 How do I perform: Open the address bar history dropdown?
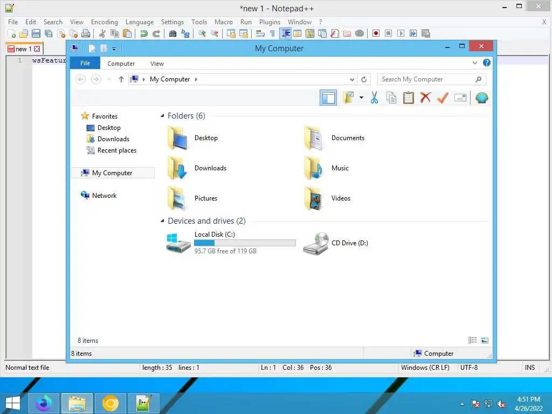coord(352,80)
